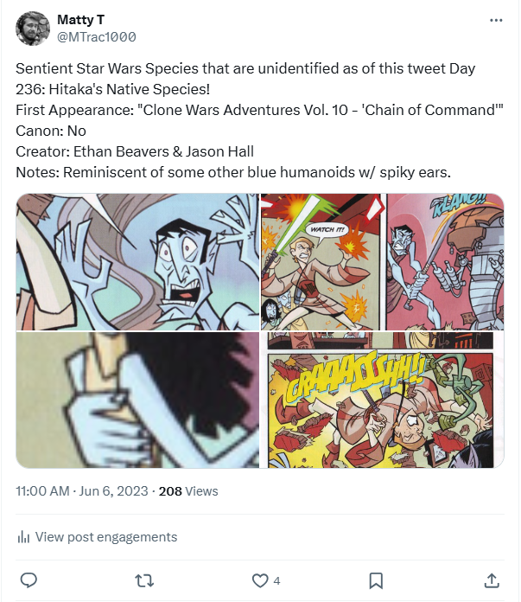
Task: Select the tweet text about Hitaka's species
Action: point(259,120)
